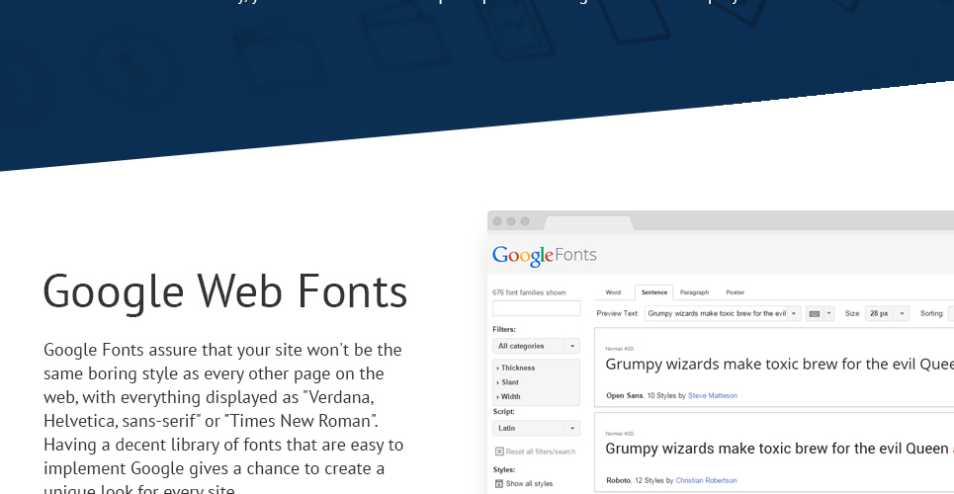This screenshot has width=954, height=494.
Task: Open the All categories filter dropdown
Action: coord(536,346)
